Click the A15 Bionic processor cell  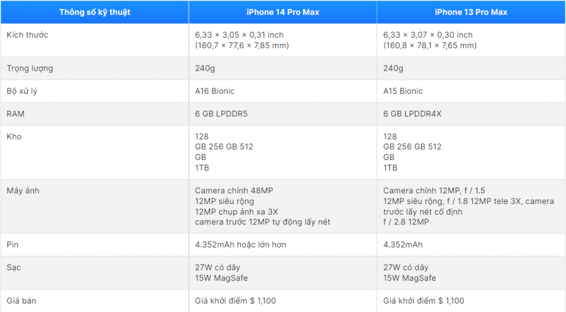403,91
